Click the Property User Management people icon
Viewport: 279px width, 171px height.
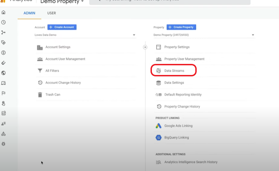point(159,59)
